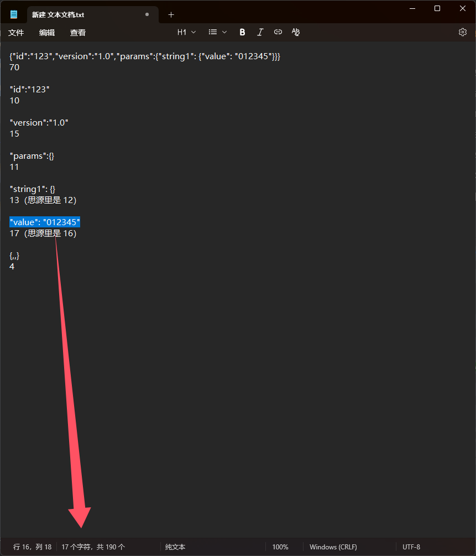Open the 编辑 menu
Screen dimensions: 476x556
coord(47,33)
